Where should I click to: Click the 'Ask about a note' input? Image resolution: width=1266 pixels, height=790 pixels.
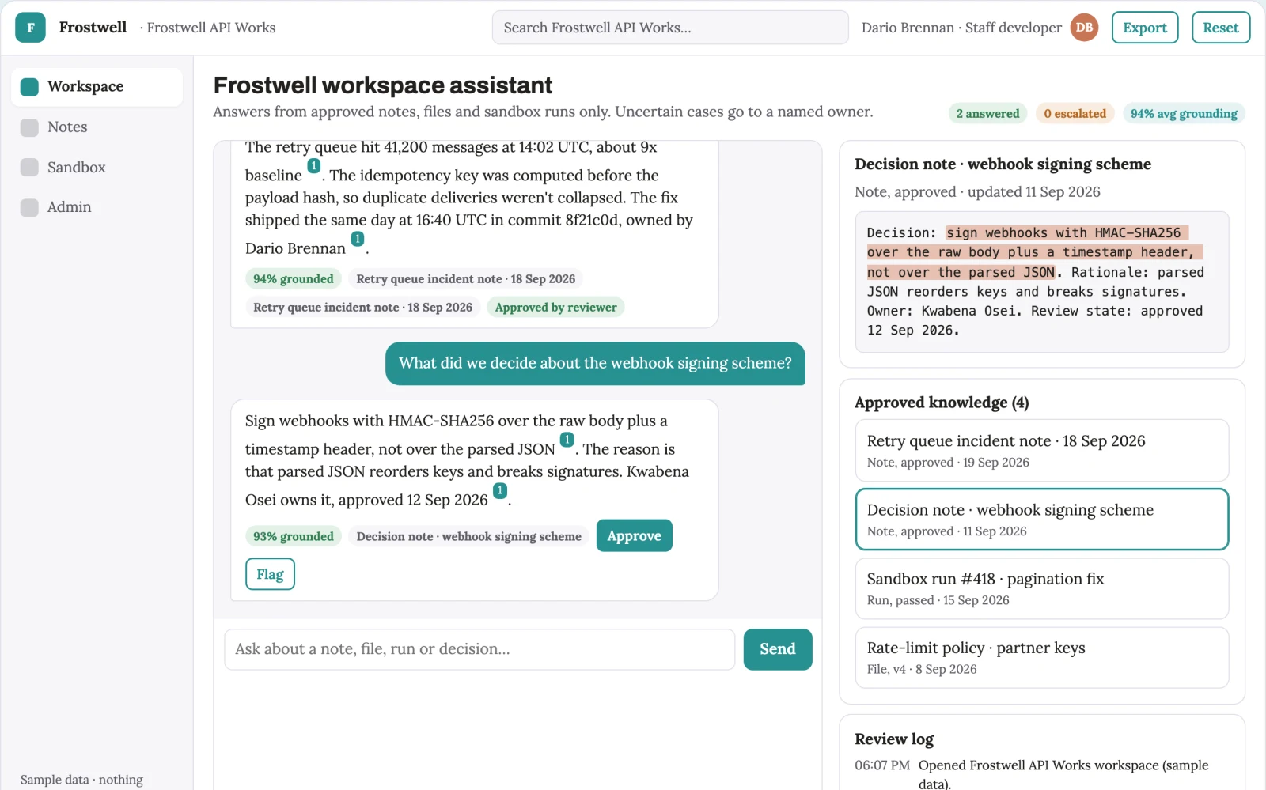point(479,649)
